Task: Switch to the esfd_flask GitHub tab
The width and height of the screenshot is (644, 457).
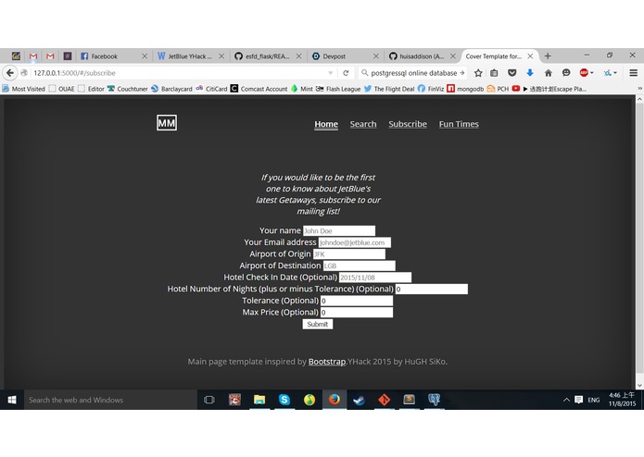Action: tap(267, 56)
